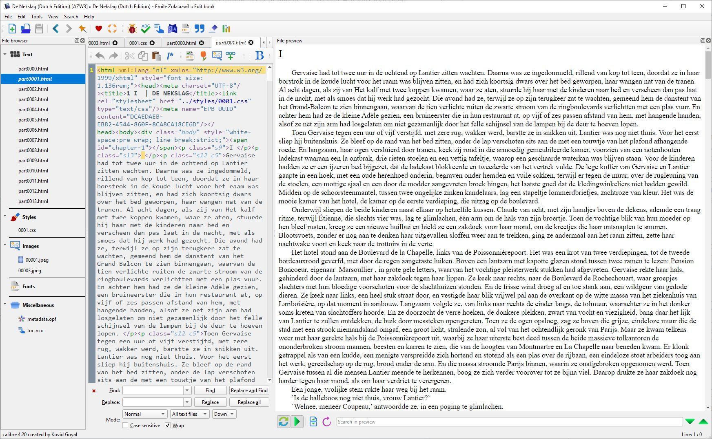Click the new file icon in the toolbar

click(12, 29)
